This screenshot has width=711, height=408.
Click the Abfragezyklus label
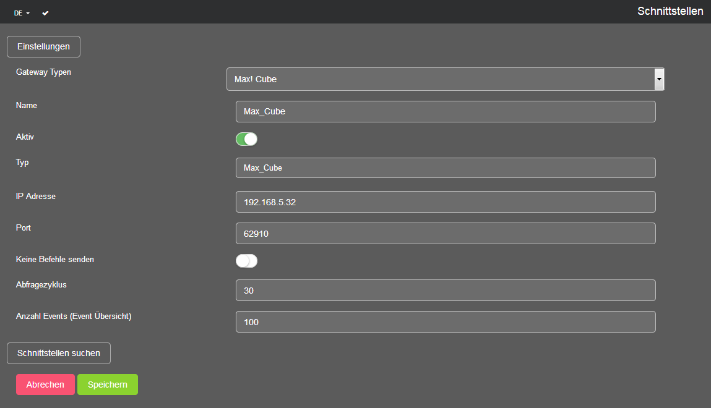[41, 285]
